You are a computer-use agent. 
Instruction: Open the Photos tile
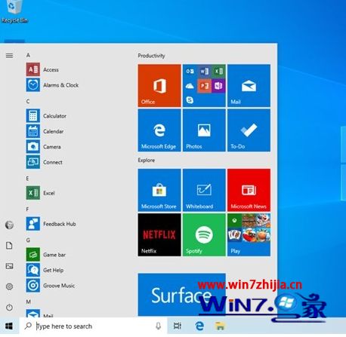pyautogui.click(x=204, y=130)
